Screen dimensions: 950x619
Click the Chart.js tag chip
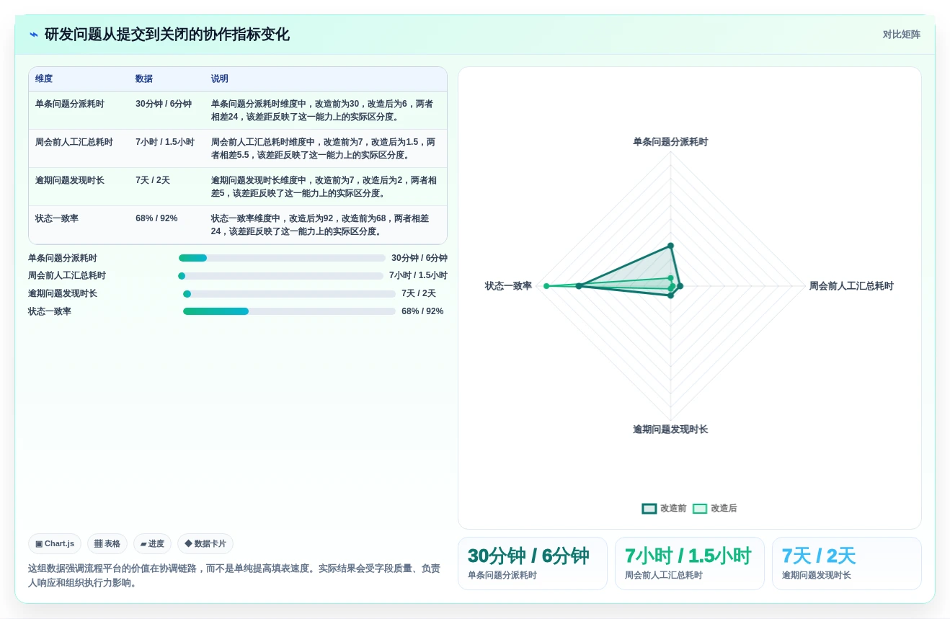tap(55, 544)
